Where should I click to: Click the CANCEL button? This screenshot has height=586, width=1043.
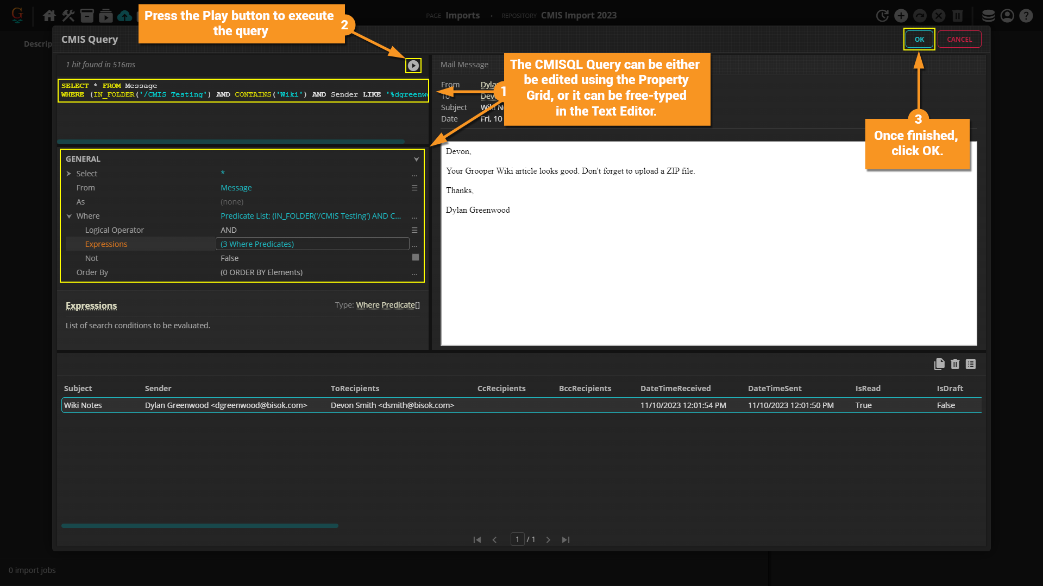click(x=959, y=39)
